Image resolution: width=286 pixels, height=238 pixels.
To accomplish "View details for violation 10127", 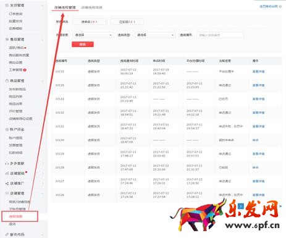I will 258,181.
